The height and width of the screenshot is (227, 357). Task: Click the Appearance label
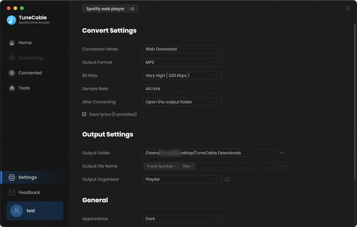[x=95, y=219]
